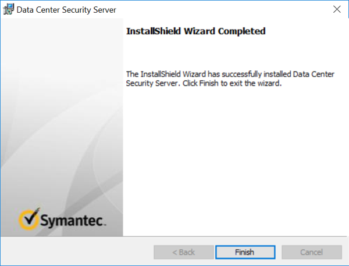Click "Security Server." on the second message line
Viewport: 349px width, 266px height.
point(151,84)
